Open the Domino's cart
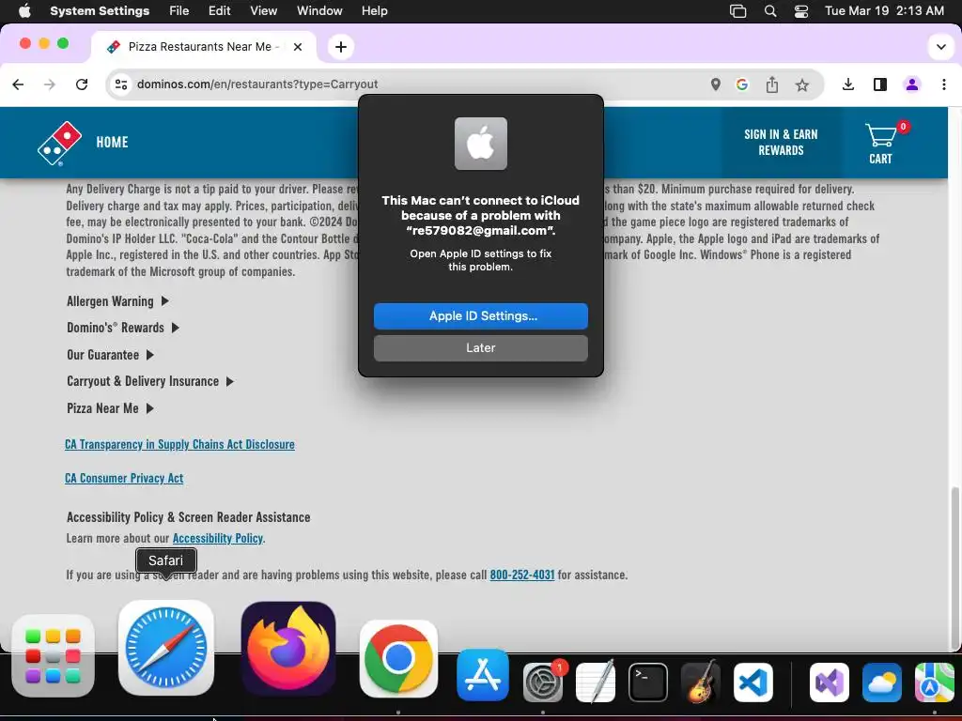The width and height of the screenshot is (962, 721). (883, 144)
